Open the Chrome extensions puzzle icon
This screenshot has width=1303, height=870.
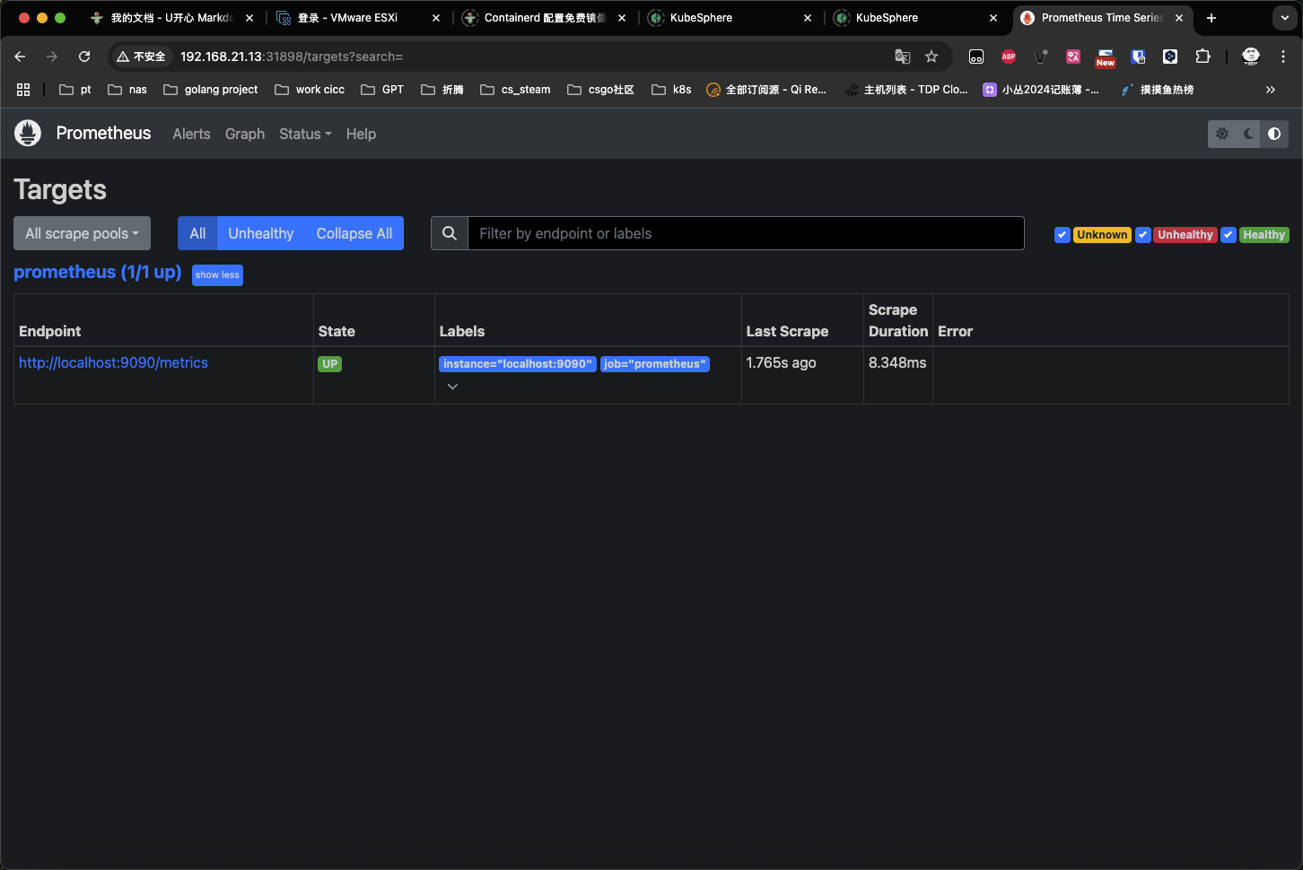1202,56
